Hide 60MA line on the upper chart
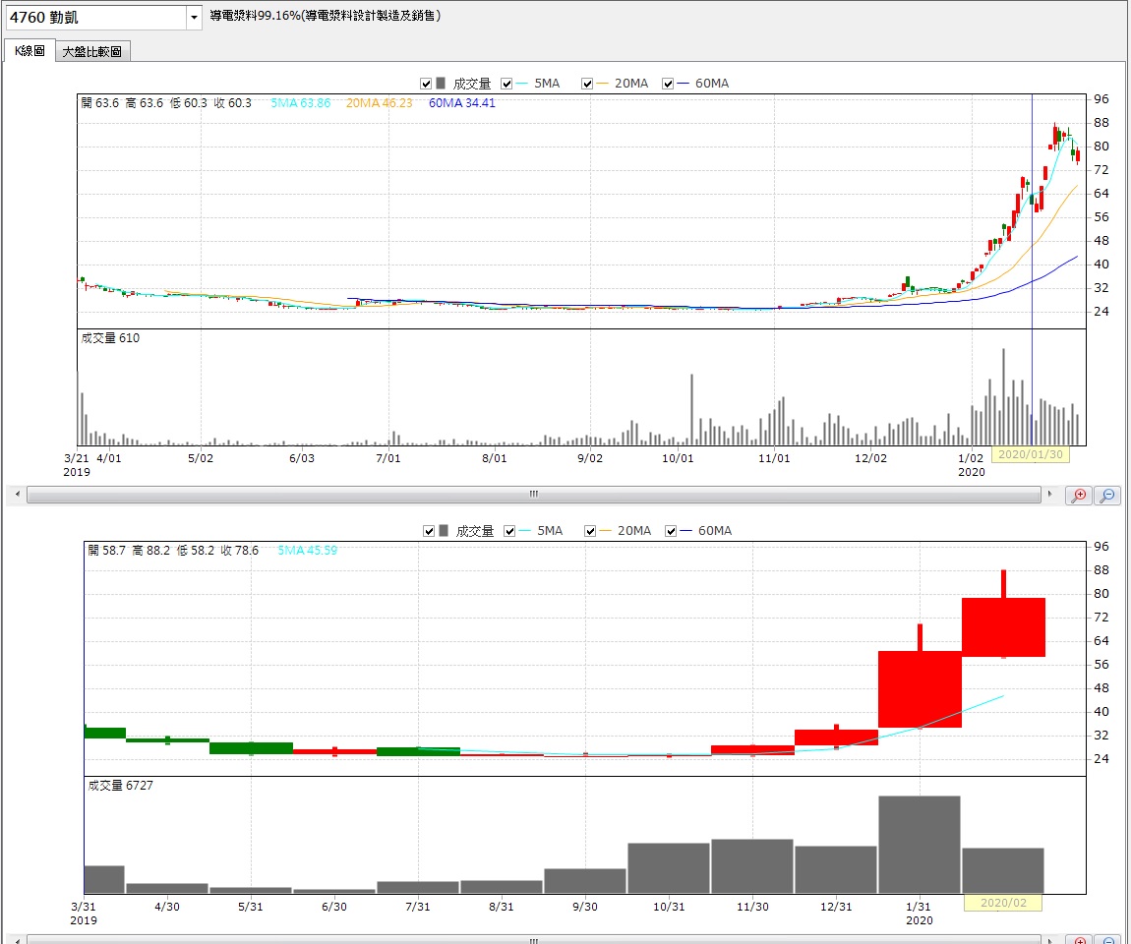 tap(669, 84)
